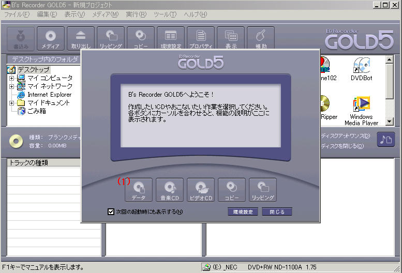Open the メディア(M) menu
The width and height of the screenshot is (402, 273).
(106, 14)
